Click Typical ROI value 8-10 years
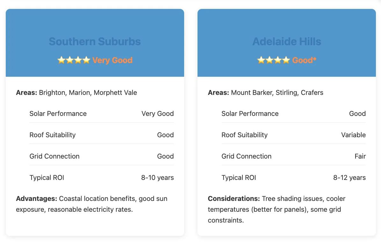The width and height of the screenshot is (381, 242). [157, 178]
